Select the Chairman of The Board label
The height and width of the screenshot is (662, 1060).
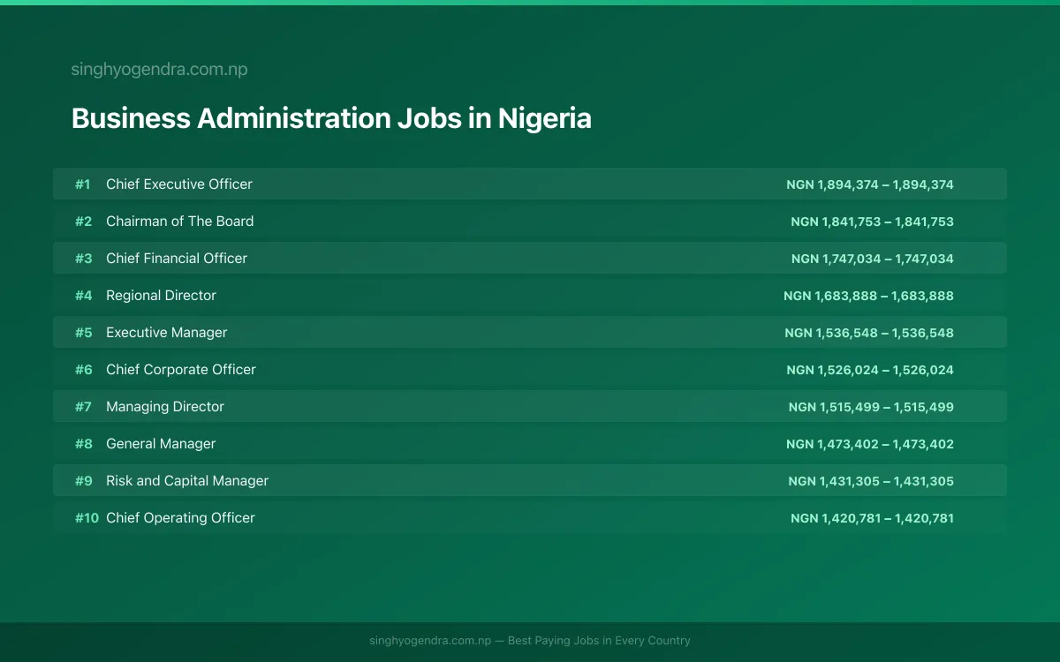(180, 222)
